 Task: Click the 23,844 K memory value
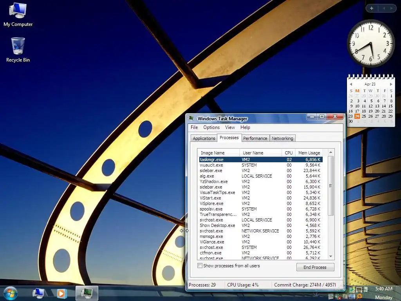coord(312,170)
